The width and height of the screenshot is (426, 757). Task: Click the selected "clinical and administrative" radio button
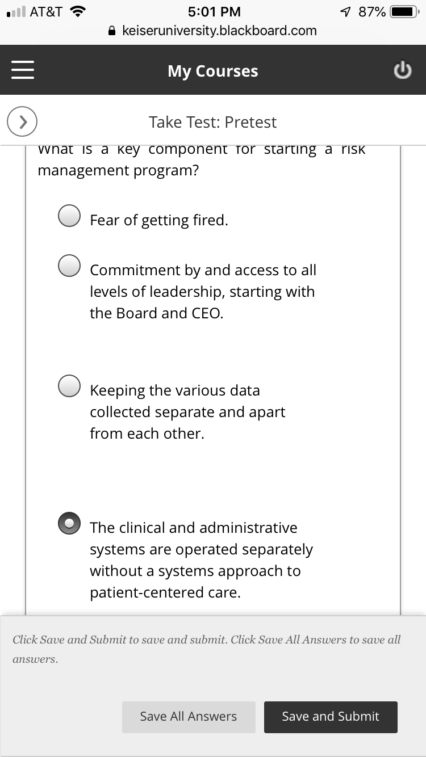pyautogui.click(x=69, y=523)
